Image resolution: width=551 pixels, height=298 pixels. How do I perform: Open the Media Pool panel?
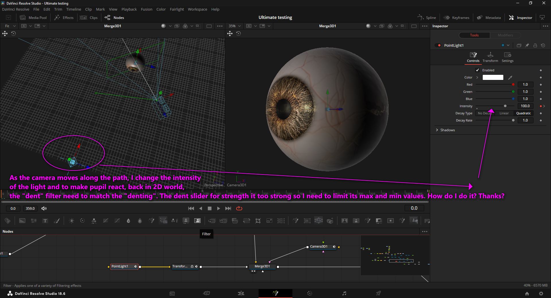[x=33, y=17]
